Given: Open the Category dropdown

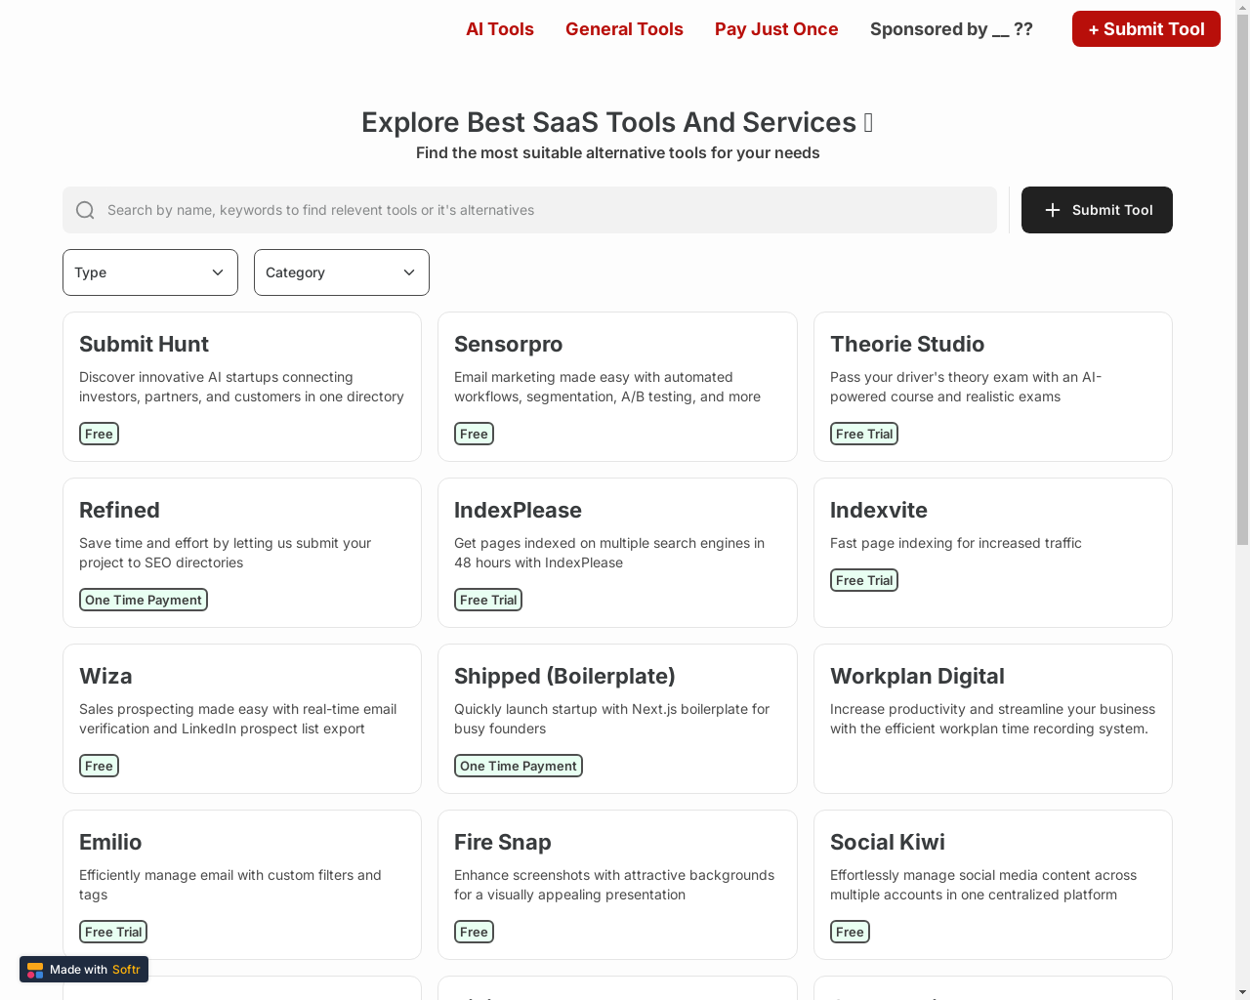Looking at the screenshot, I should tap(342, 272).
